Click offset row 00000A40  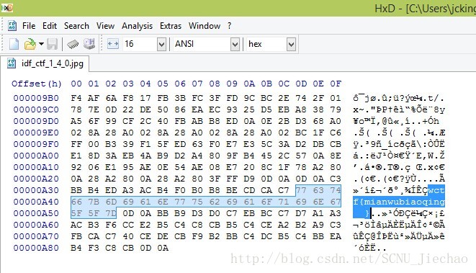click(x=36, y=202)
